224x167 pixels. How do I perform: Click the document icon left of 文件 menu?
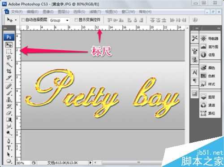click(7, 12)
